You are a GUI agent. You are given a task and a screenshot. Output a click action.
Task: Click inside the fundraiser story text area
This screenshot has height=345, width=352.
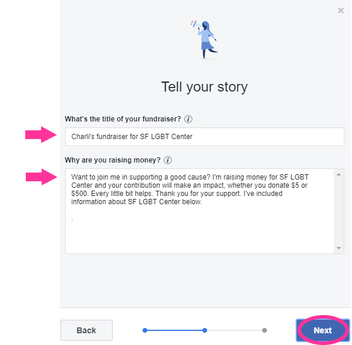coord(199,211)
